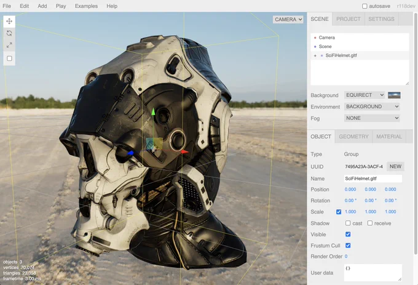This screenshot has height=285, width=418.
Task: Click the background texture thumbnail
Action: pyautogui.click(x=394, y=95)
